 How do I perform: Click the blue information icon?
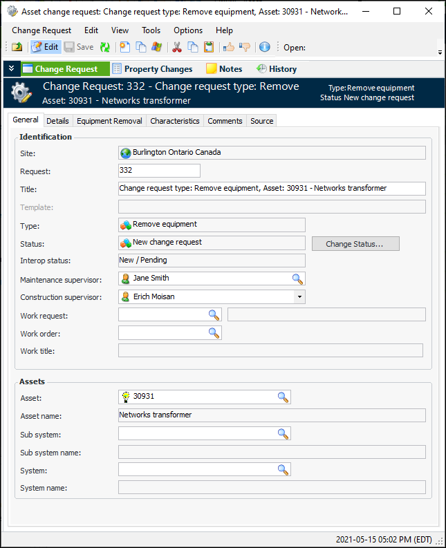tap(264, 47)
